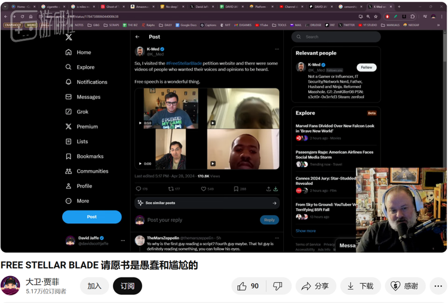Click the X logo in sidebar
448x303 pixels.
click(69, 37)
